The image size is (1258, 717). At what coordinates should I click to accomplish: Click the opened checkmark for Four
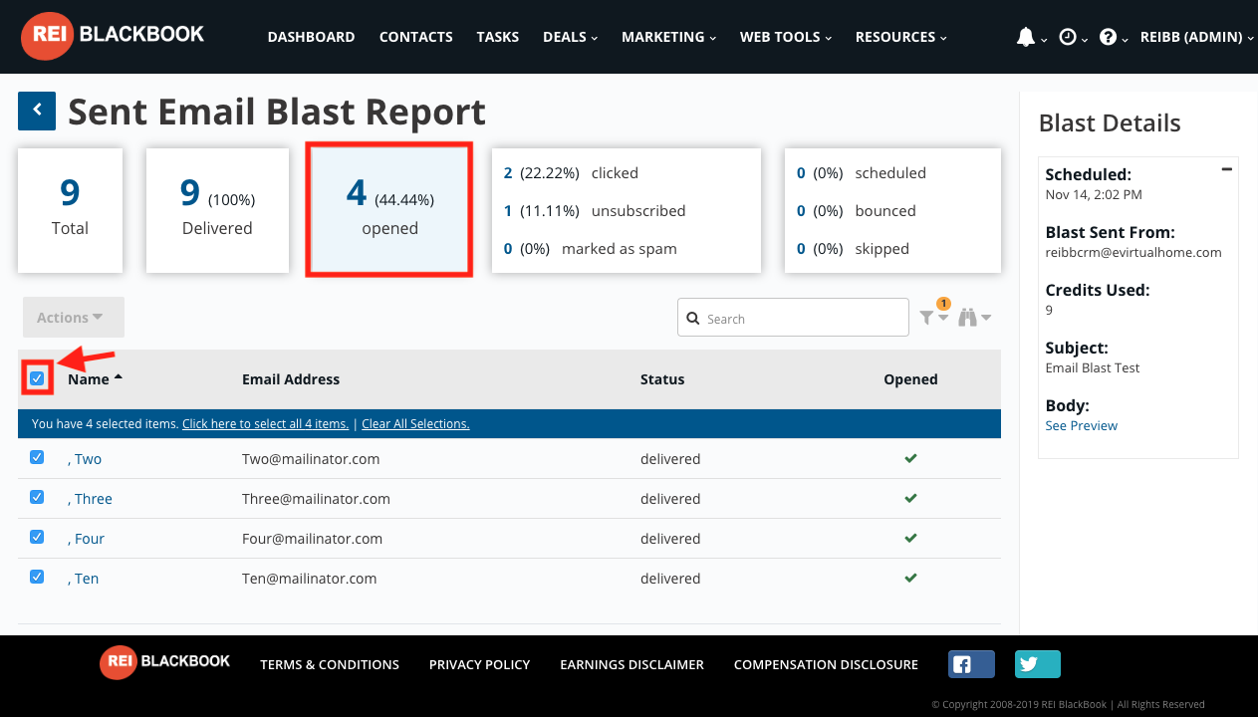click(910, 538)
